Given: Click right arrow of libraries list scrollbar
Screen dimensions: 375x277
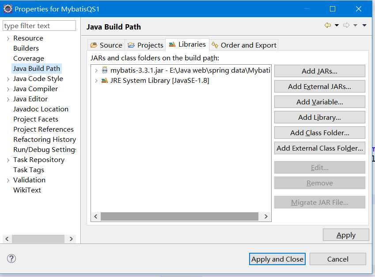Looking at the screenshot, I should [x=266, y=217].
